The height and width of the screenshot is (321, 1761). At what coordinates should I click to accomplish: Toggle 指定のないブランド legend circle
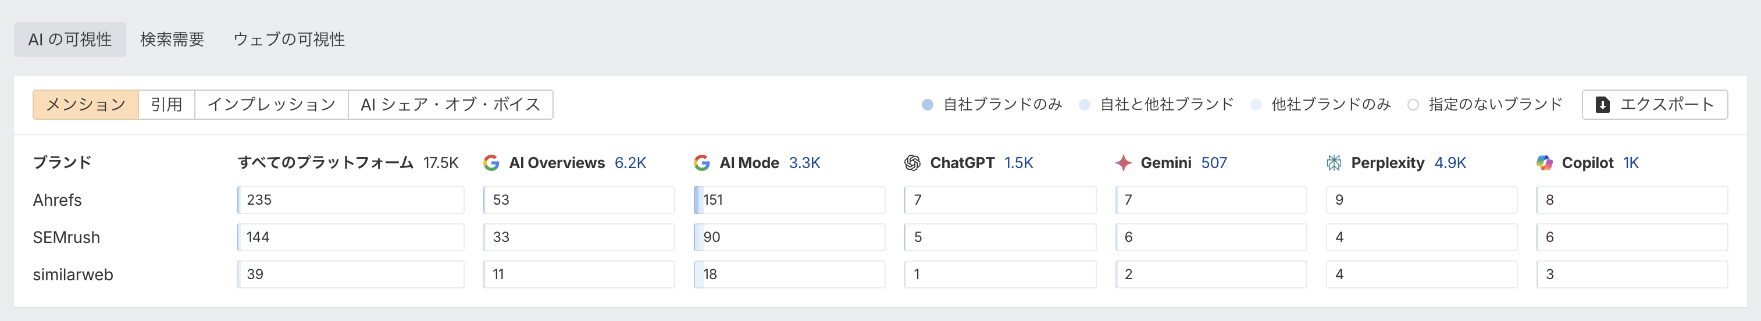coord(1413,105)
